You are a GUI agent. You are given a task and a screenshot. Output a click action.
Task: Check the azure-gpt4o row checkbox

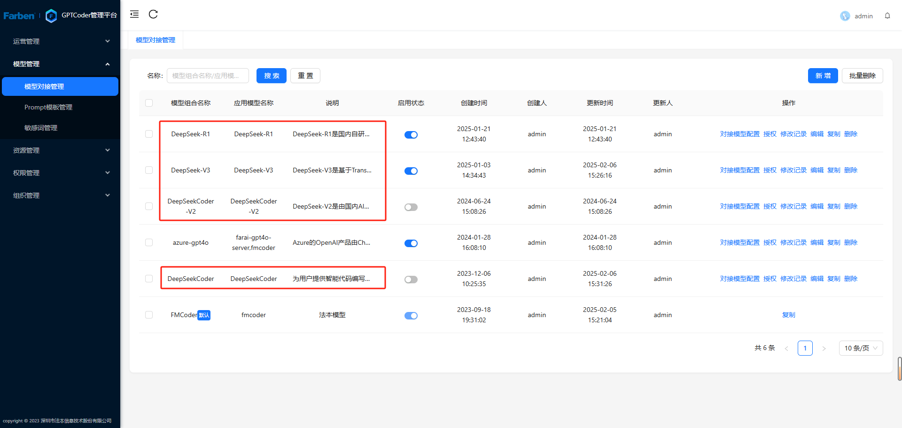click(148, 242)
